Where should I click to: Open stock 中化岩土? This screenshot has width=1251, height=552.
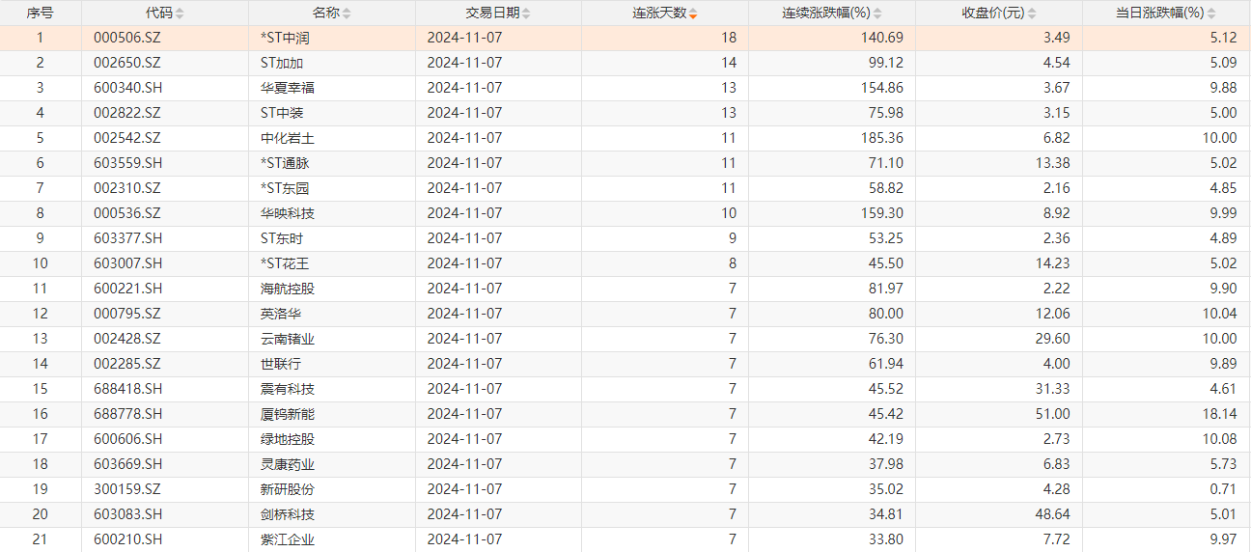tap(288, 138)
